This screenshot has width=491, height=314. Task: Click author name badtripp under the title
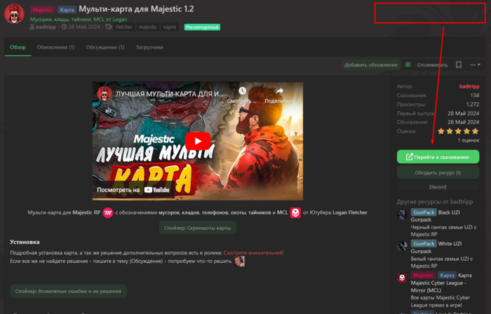(46, 27)
